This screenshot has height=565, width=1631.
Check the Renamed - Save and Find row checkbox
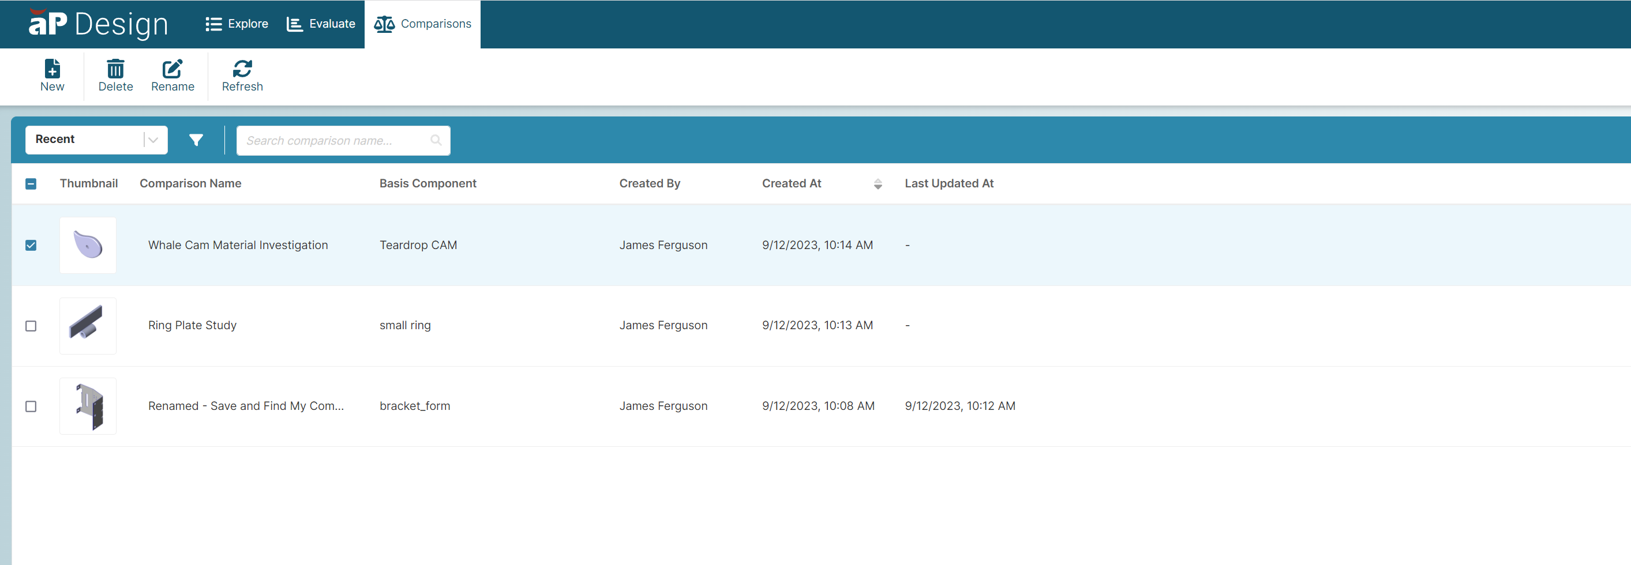tap(31, 406)
